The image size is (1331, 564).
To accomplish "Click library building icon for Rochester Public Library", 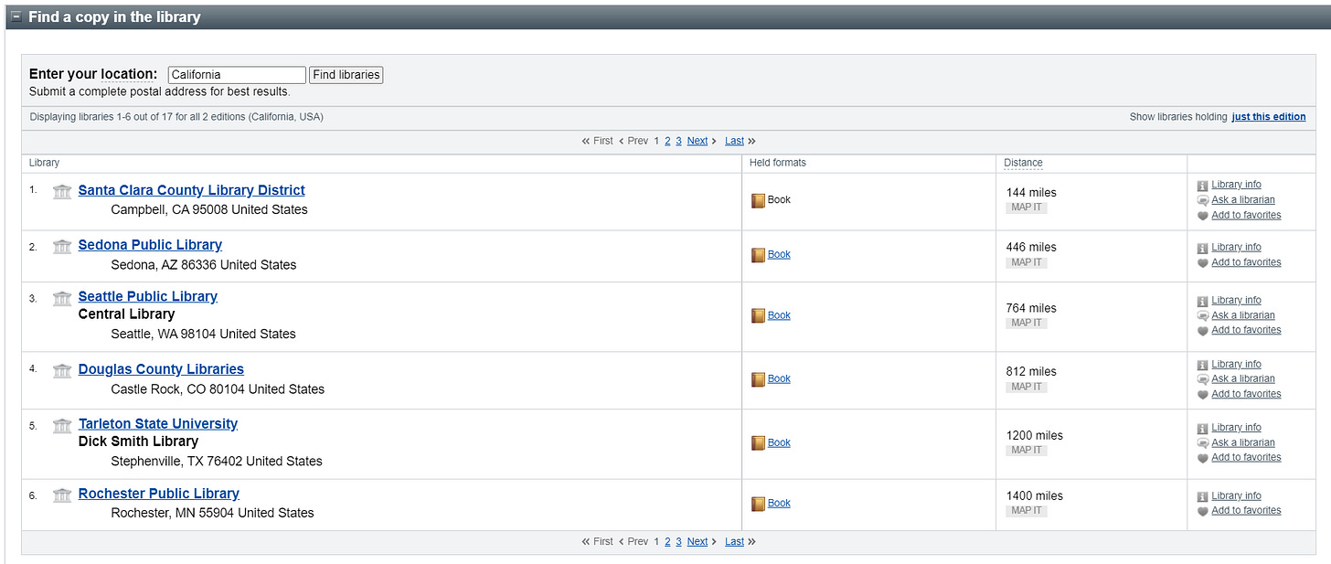I will tap(62, 495).
